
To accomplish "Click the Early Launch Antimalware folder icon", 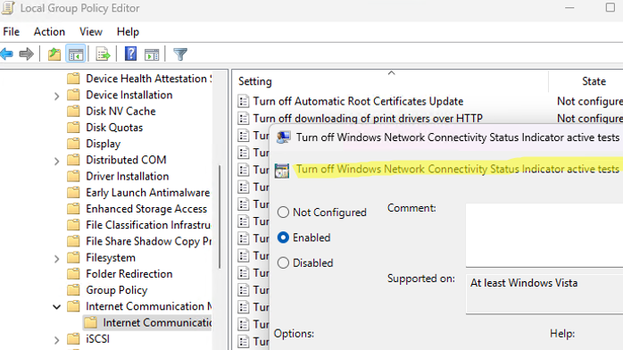I will [73, 192].
